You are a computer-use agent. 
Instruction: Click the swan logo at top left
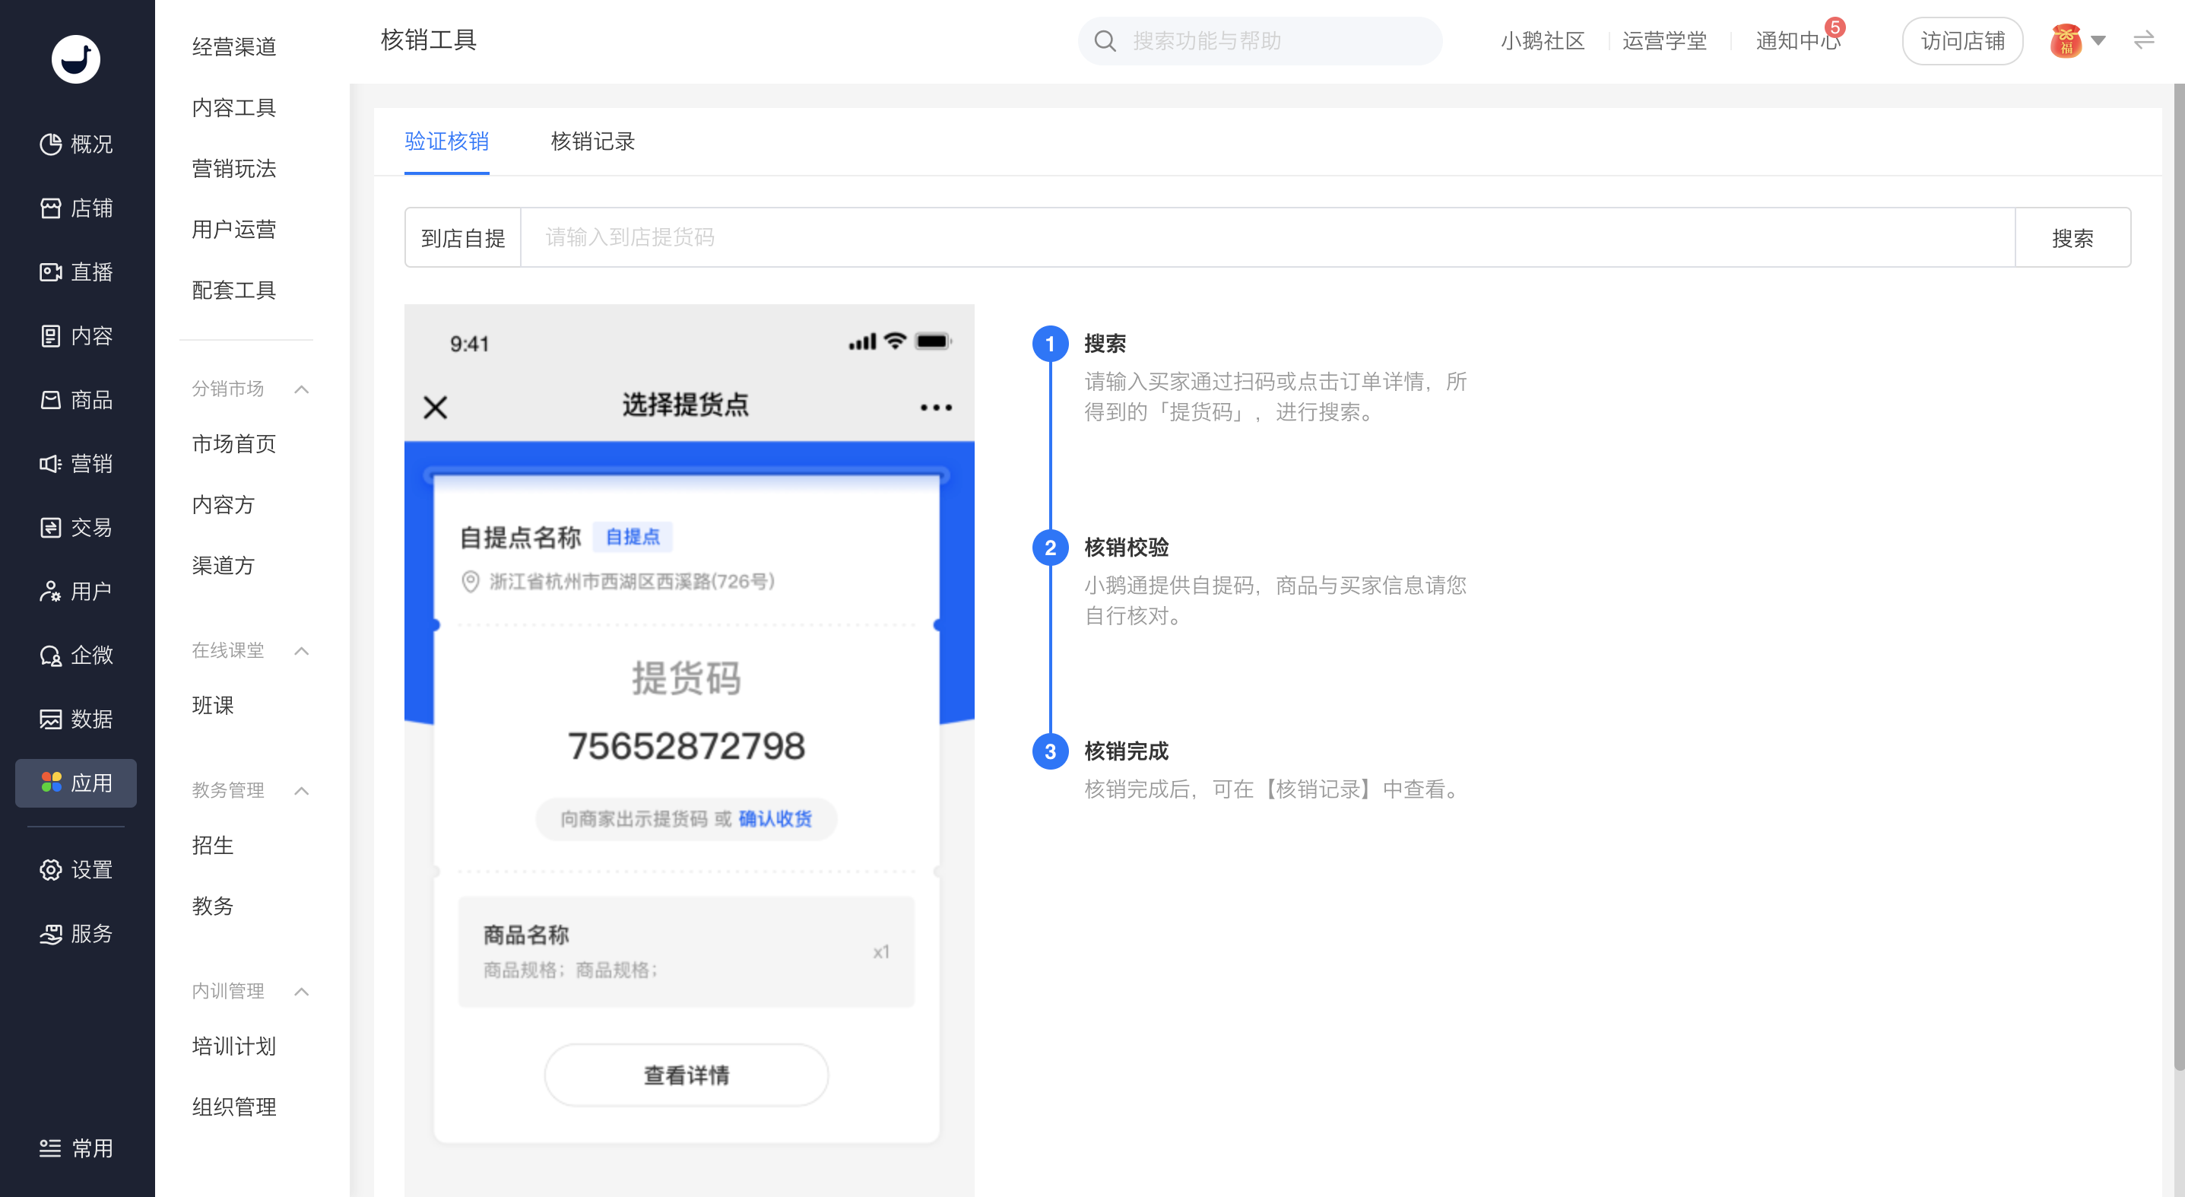click(76, 59)
